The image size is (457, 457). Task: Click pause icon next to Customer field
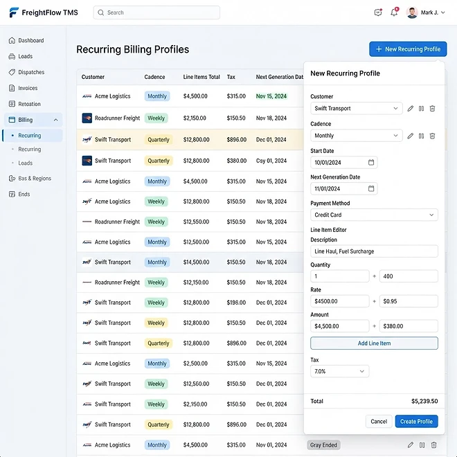tap(422, 109)
